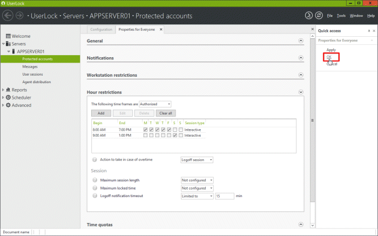This screenshot has height=236, width=378.
Task: Close the Properties for Everyone tab
Action: (161, 29)
